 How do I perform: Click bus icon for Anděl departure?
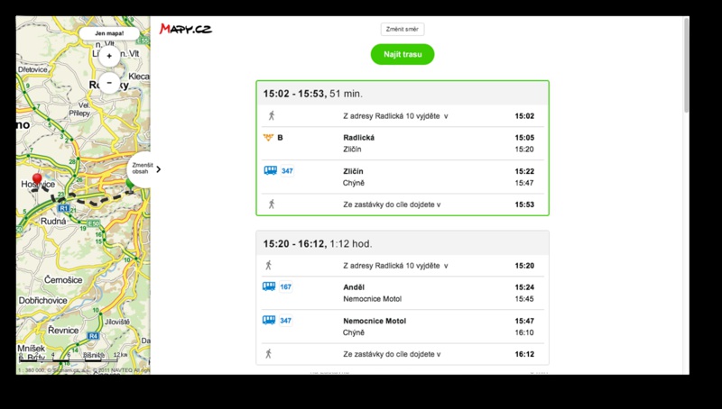click(269, 286)
